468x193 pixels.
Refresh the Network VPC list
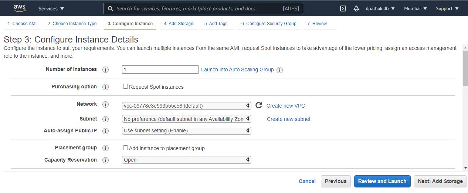pos(259,105)
